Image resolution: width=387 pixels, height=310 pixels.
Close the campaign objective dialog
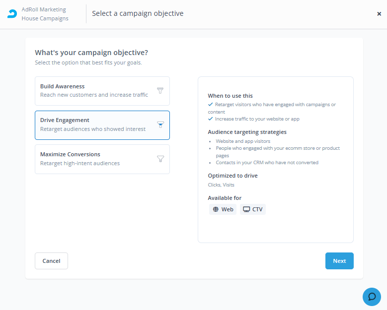tap(379, 14)
